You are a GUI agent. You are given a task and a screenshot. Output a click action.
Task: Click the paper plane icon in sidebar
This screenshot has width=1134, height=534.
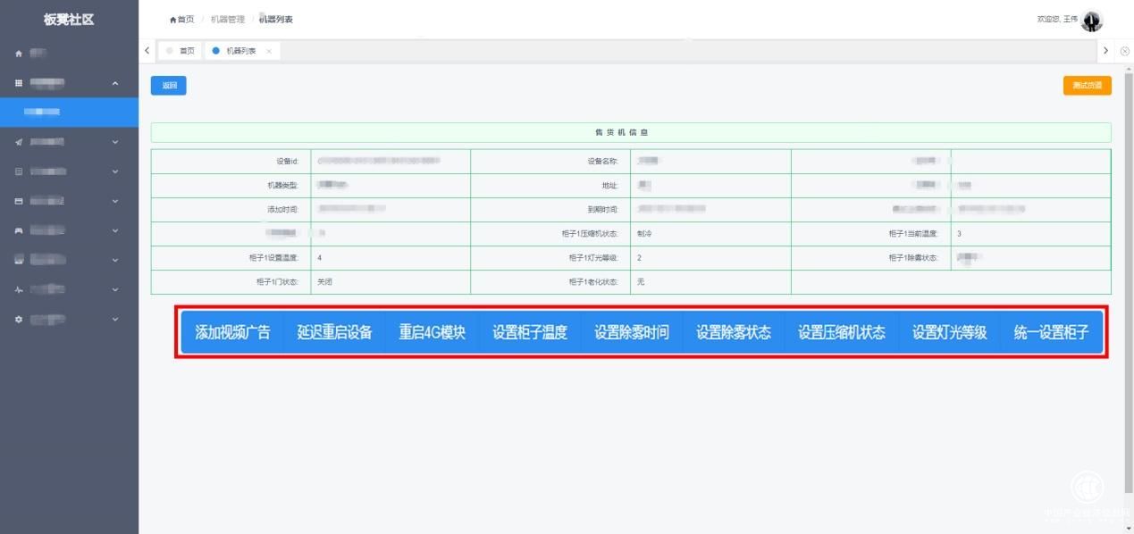pos(19,142)
